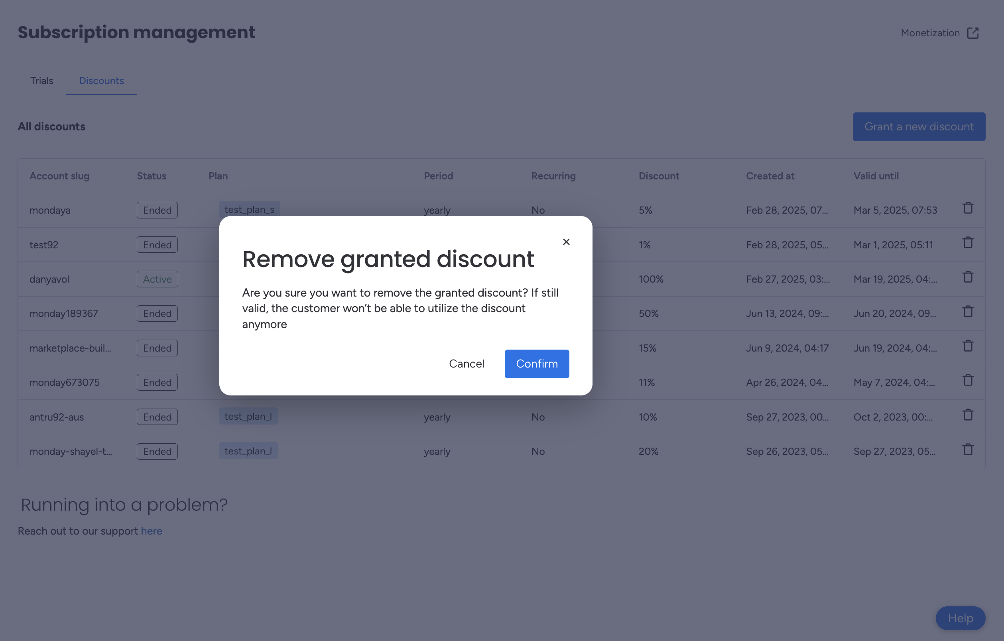Image resolution: width=1004 pixels, height=641 pixels.
Task: Click the antru92-aus account slug
Action: point(57,417)
